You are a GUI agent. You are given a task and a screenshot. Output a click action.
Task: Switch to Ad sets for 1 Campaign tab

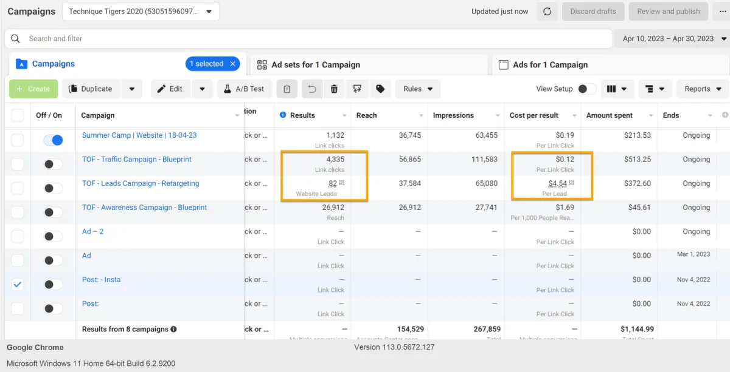tap(316, 65)
